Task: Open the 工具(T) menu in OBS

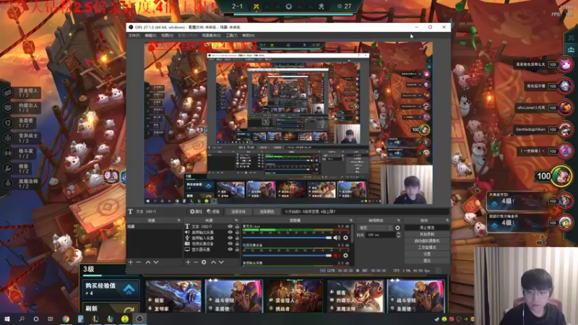Action: pyautogui.click(x=231, y=35)
